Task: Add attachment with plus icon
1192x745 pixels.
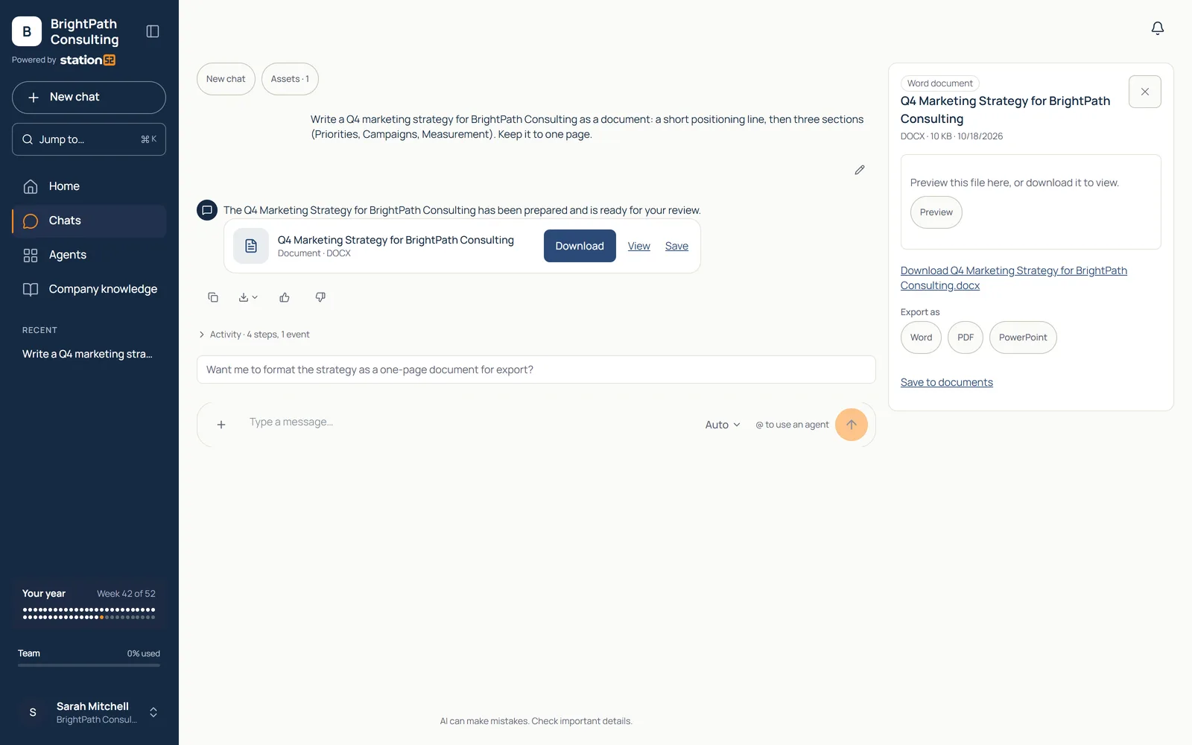Action: [x=221, y=425]
